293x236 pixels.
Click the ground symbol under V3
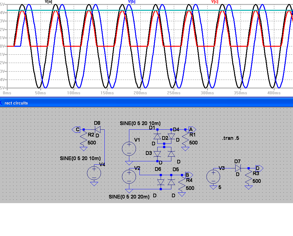(213, 187)
